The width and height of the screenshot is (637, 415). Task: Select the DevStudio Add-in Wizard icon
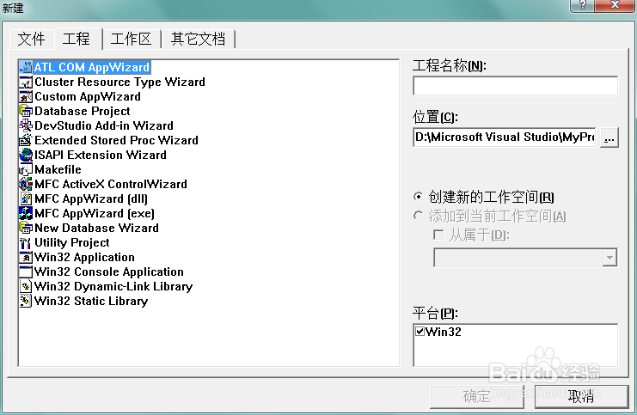(x=26, y=126)
